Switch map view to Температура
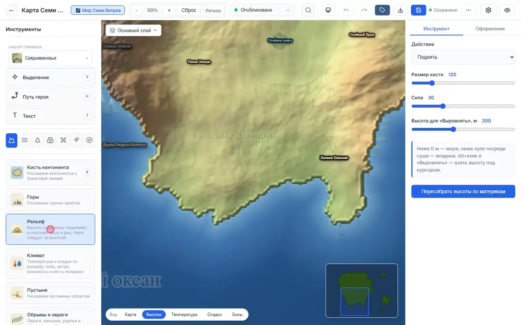Viewport: 521px width, 325px height. (x=184, y=315)
